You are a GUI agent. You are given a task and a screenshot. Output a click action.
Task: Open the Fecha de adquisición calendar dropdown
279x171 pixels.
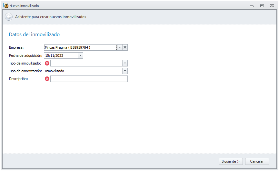pyautogui.click(x=80, y=55)
